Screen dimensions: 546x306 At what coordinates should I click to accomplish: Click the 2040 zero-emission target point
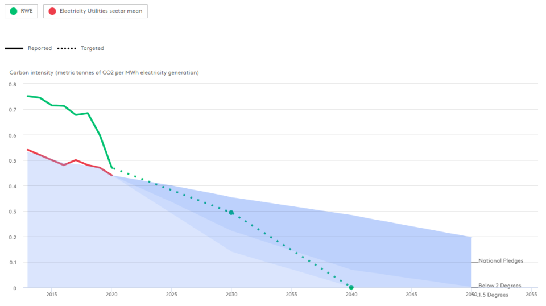[351, 287]
